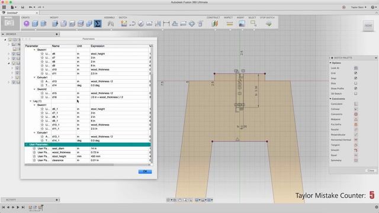Image resolution: width=379 pixels, height=213 pixels.
Task: Select the Create Sketch tool in toolbar
Action: click(124, 24)
